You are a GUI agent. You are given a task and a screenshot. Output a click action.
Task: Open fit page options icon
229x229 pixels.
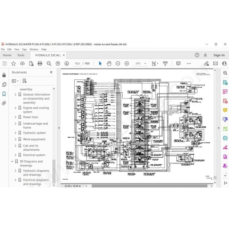pos(155,63)
